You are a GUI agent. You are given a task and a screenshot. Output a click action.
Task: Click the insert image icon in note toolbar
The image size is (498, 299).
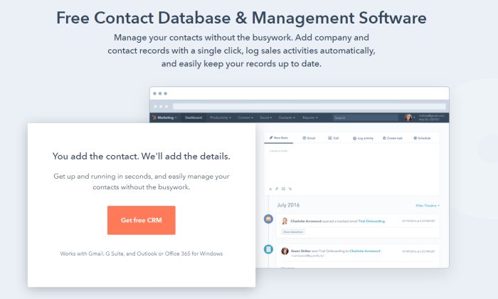coord(283,189)
